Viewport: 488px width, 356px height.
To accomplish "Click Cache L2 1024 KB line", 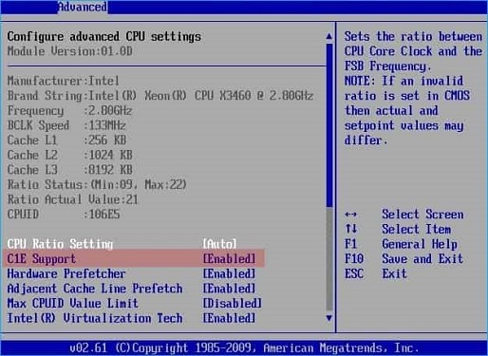I will pos(69,155).
